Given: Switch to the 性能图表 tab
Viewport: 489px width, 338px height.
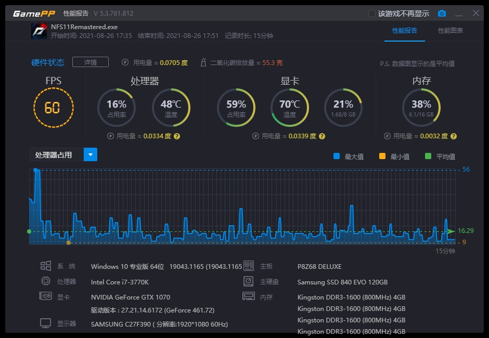Looking at the screenshot, I should pos(451,31).
